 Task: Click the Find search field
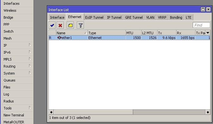[x=201, y=25]
